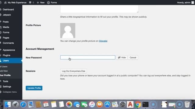The height and width of the screenshot is (109, 195).
Task: Open the Mail stamp icon in dock
Action: (x=31, y=104)
